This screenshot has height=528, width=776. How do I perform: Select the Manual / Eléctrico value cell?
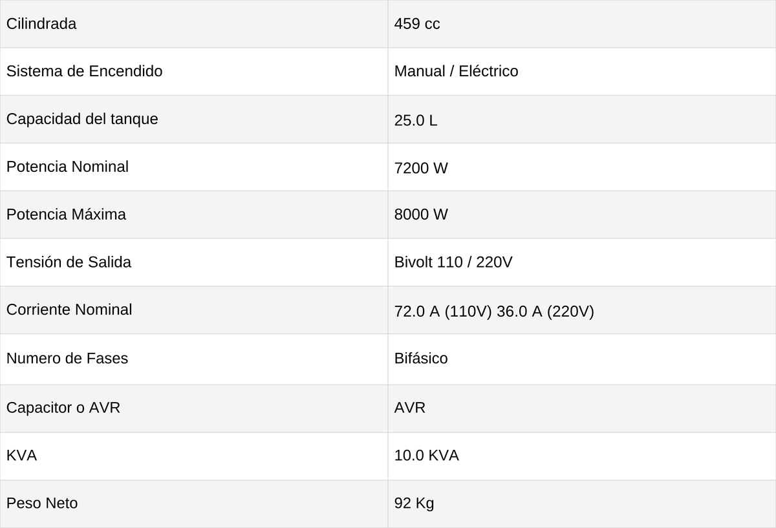[582, 72]
